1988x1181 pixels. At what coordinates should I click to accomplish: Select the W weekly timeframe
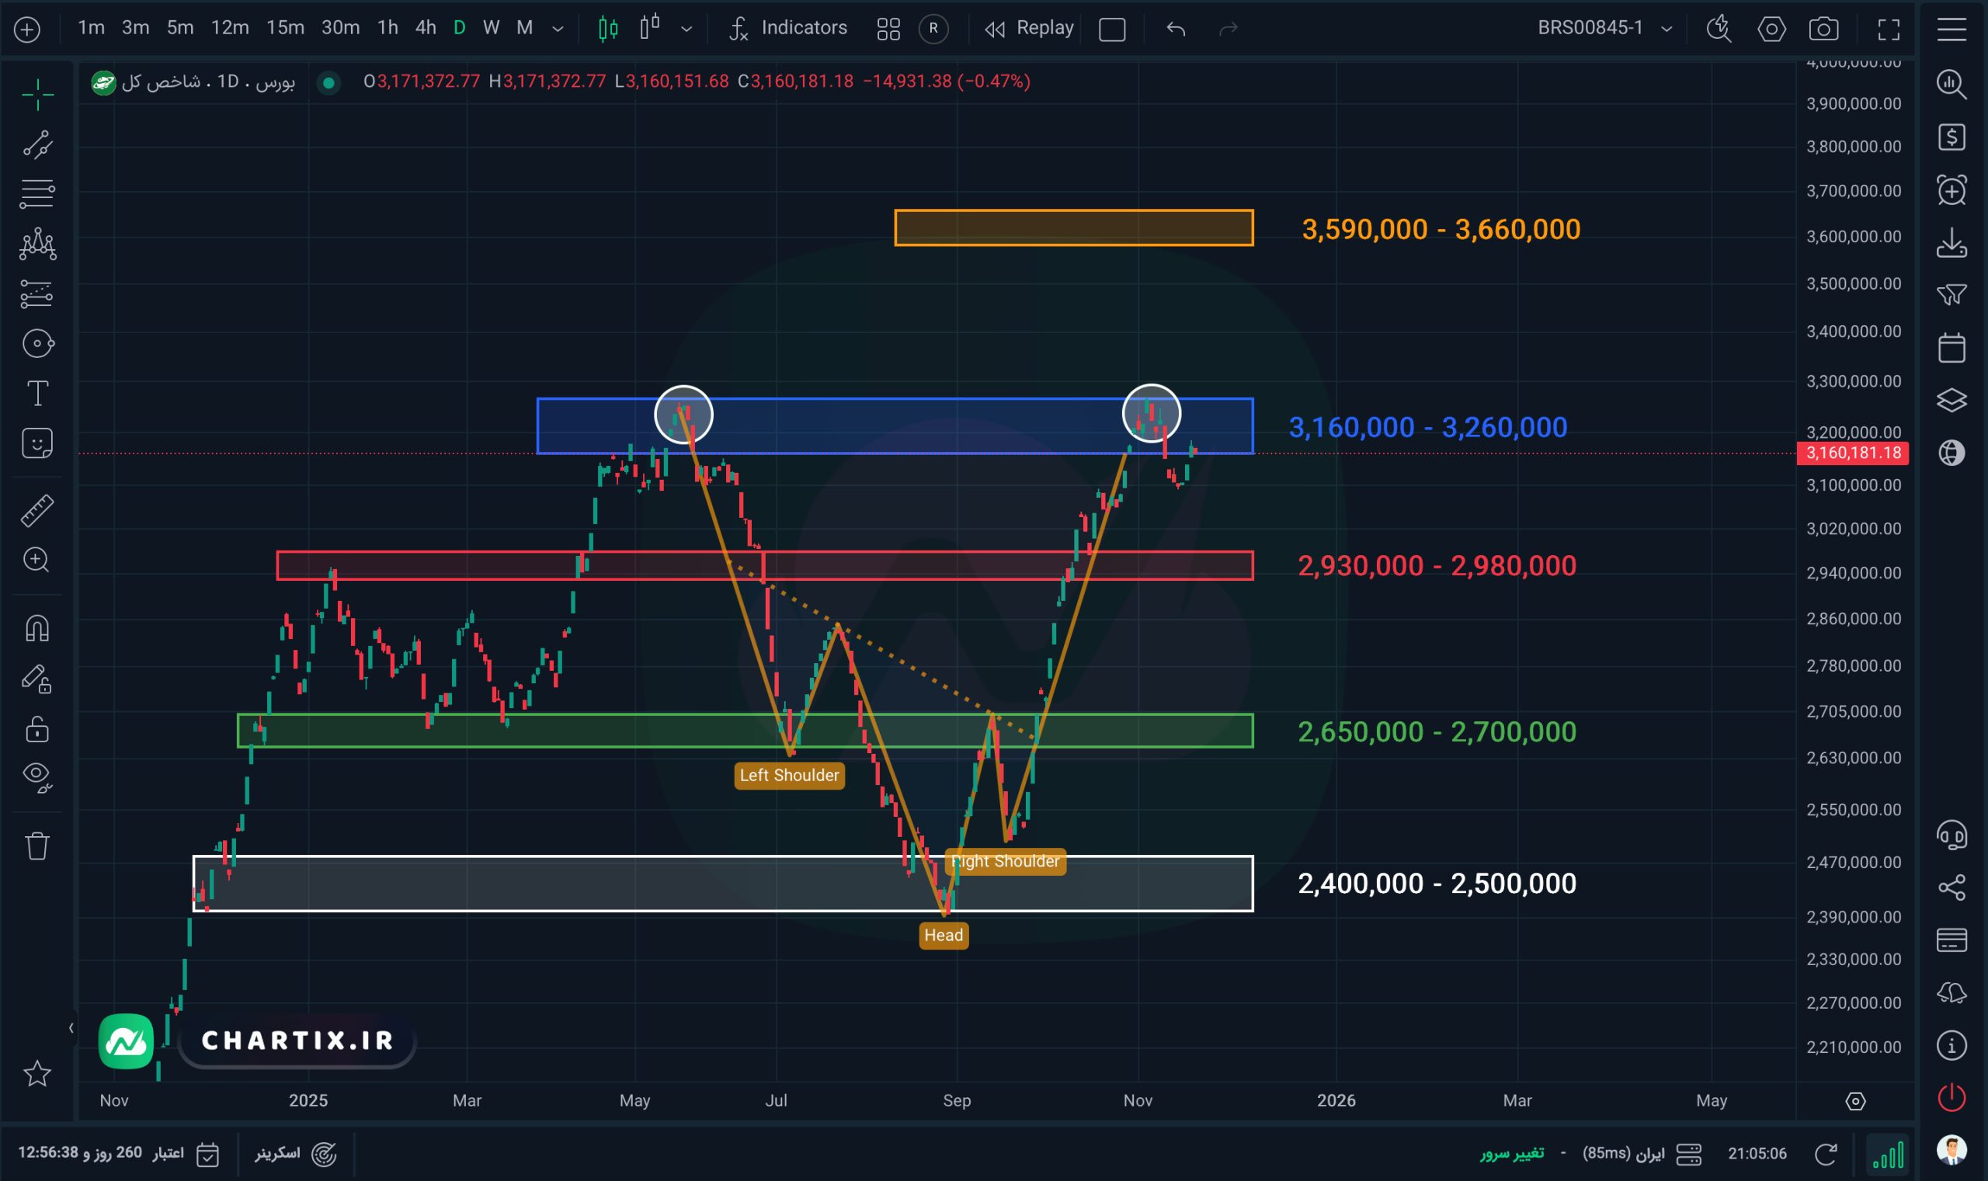point(491,28)
